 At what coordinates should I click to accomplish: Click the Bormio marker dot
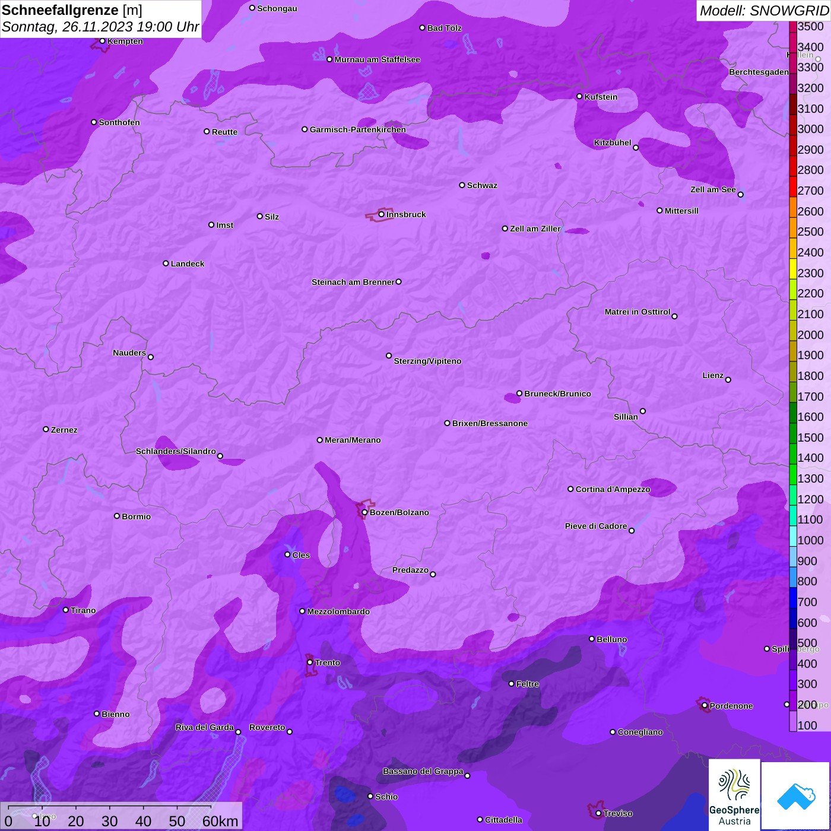[117, 516]
